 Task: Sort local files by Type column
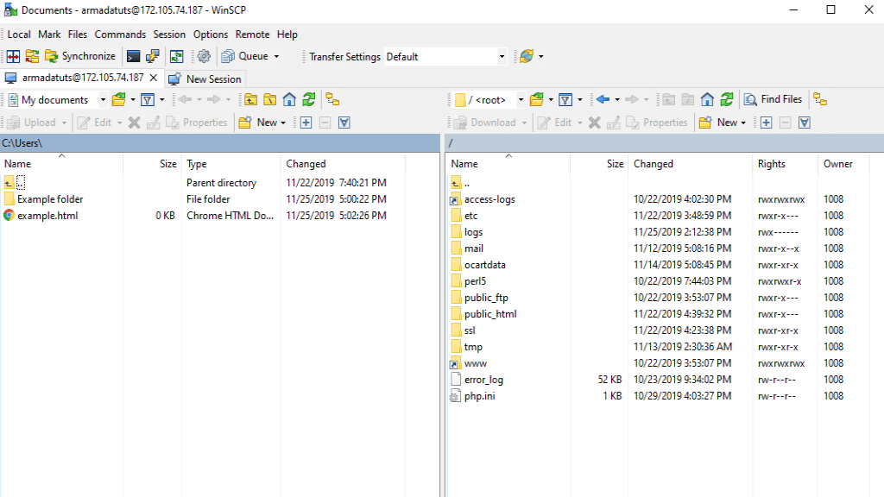230,164
